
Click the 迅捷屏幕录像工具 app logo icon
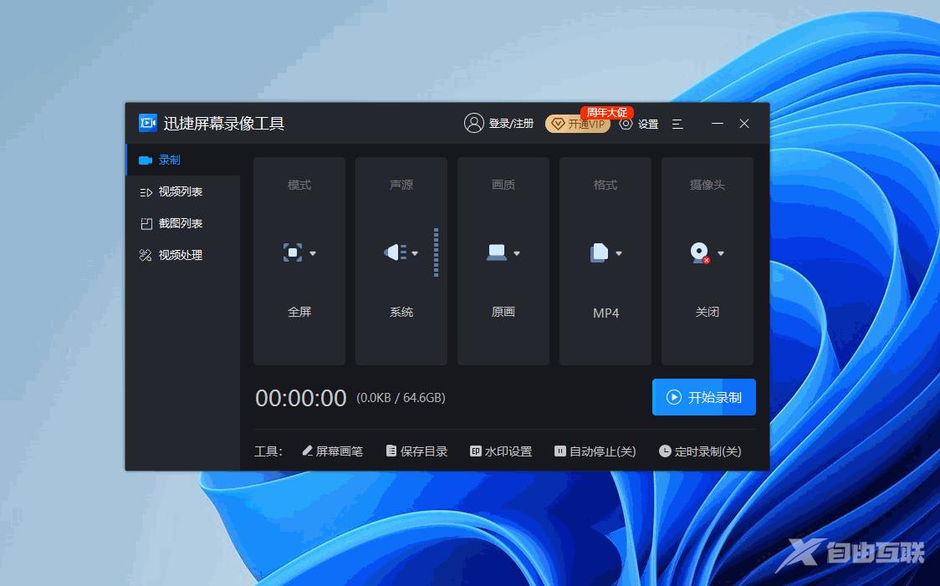(147, 123)
